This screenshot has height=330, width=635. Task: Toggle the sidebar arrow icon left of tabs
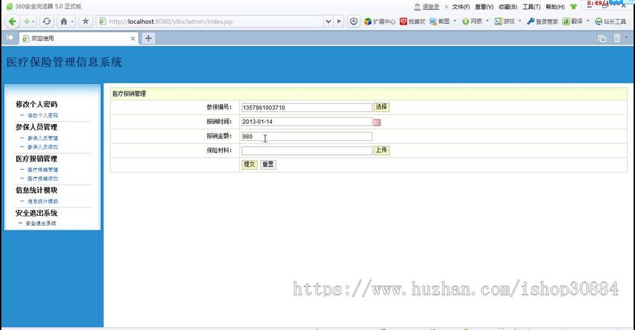pos(10,37)
